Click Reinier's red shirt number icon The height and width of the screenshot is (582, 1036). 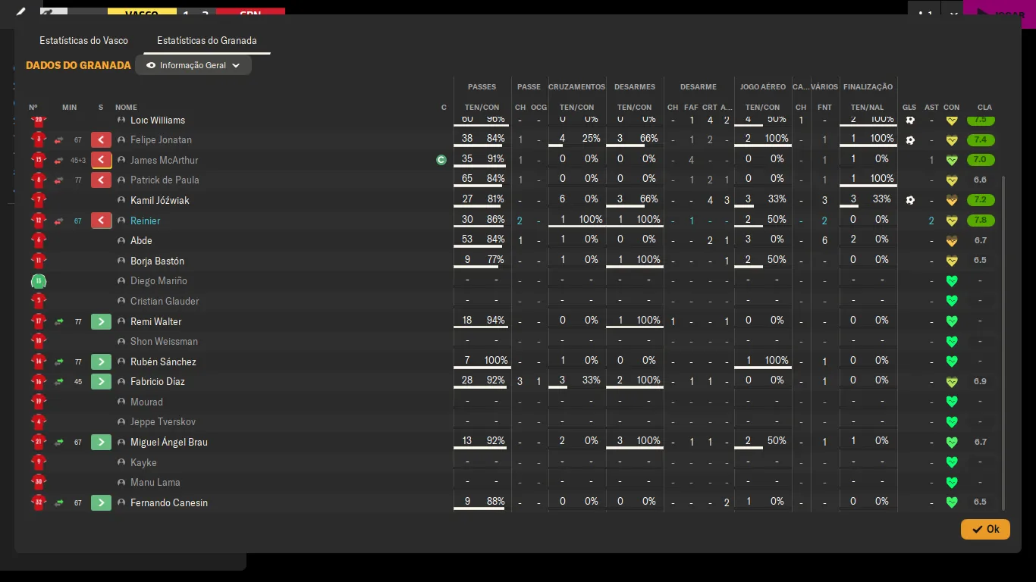(39, 221)
